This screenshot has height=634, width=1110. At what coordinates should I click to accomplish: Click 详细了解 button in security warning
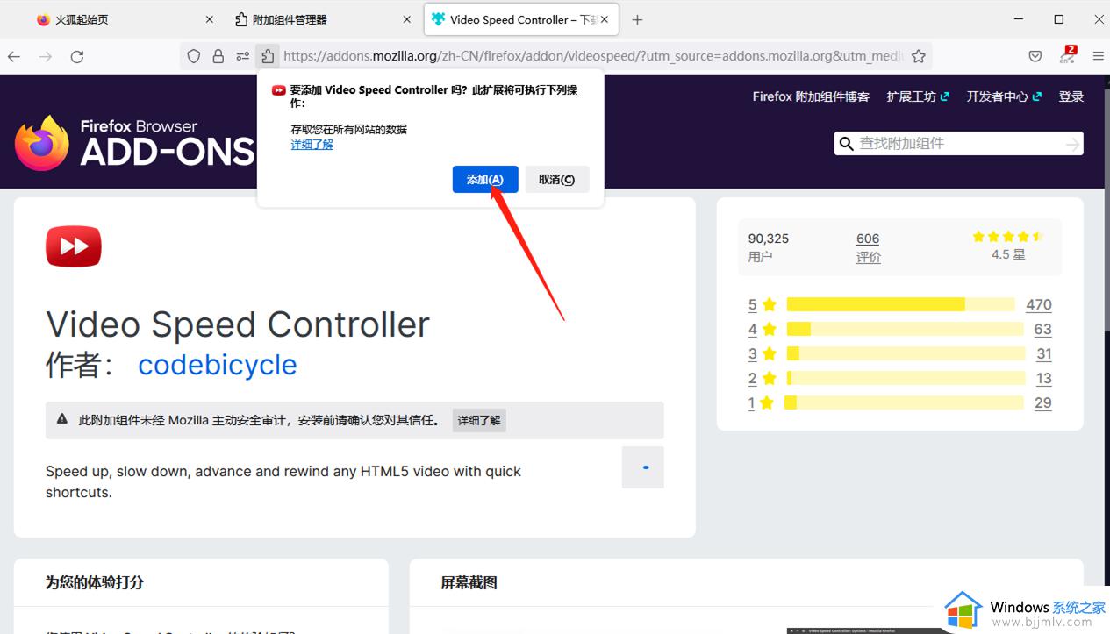point(479,420)
